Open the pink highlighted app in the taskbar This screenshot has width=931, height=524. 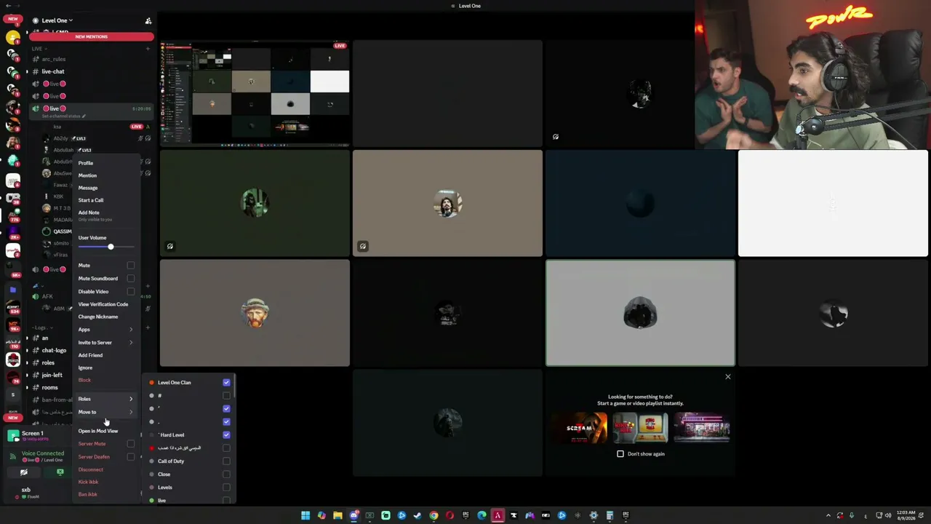click(x=498, y=516)
